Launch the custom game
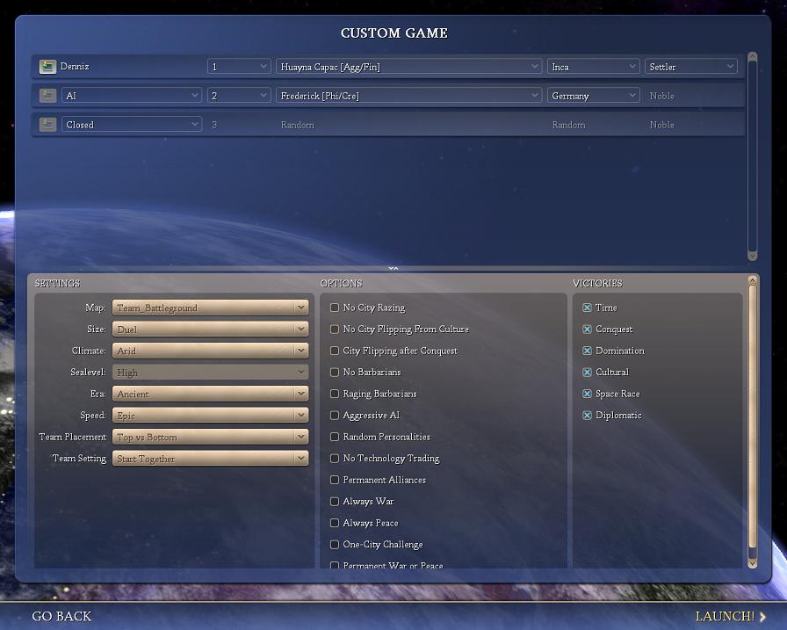 [x=730, y=616]
